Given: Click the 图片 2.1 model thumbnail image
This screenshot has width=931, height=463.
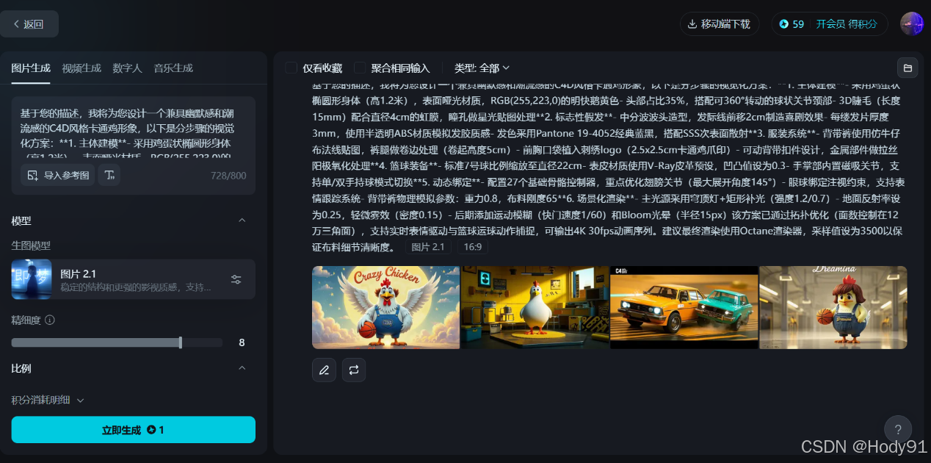Looking at the screenshot, I should point(32,279).
